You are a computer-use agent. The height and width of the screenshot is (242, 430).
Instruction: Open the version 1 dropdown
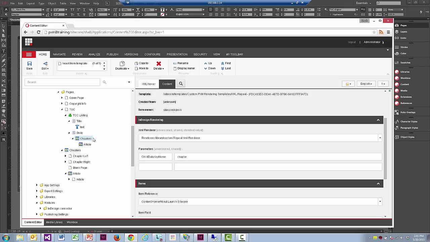383,84
